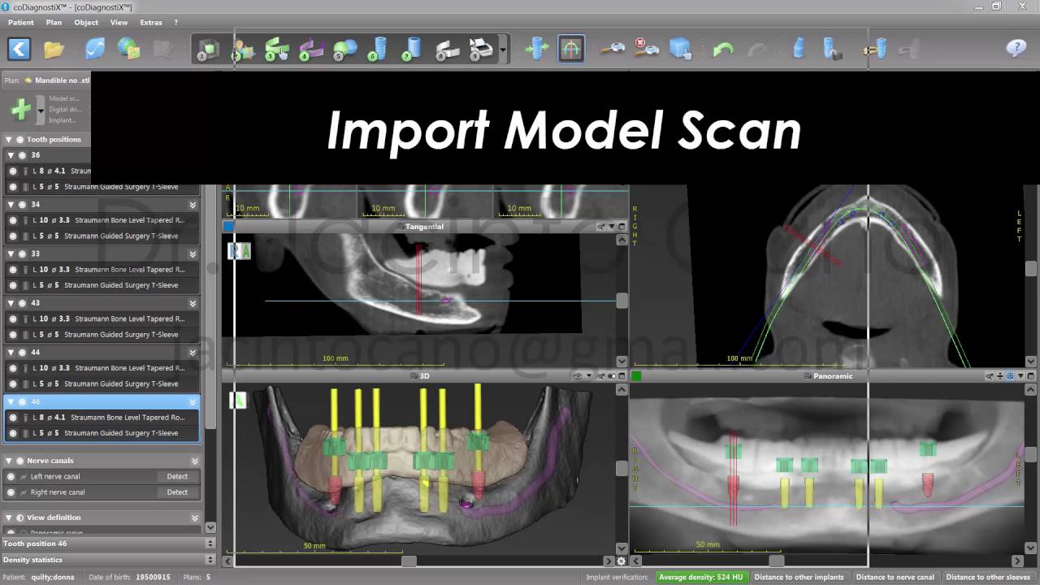1040x585 pixels.
Task: Toggle visibility dot of Tooth positions group
Action: pyautogui.click(x=19, y=140)
